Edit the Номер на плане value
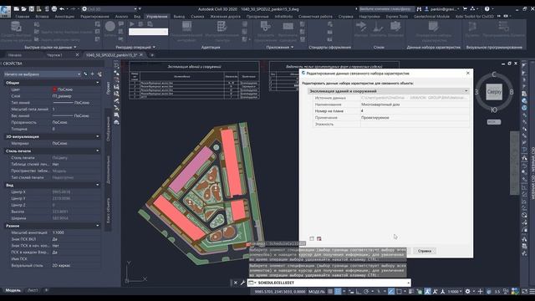535x301 pixels. [415, 111]
